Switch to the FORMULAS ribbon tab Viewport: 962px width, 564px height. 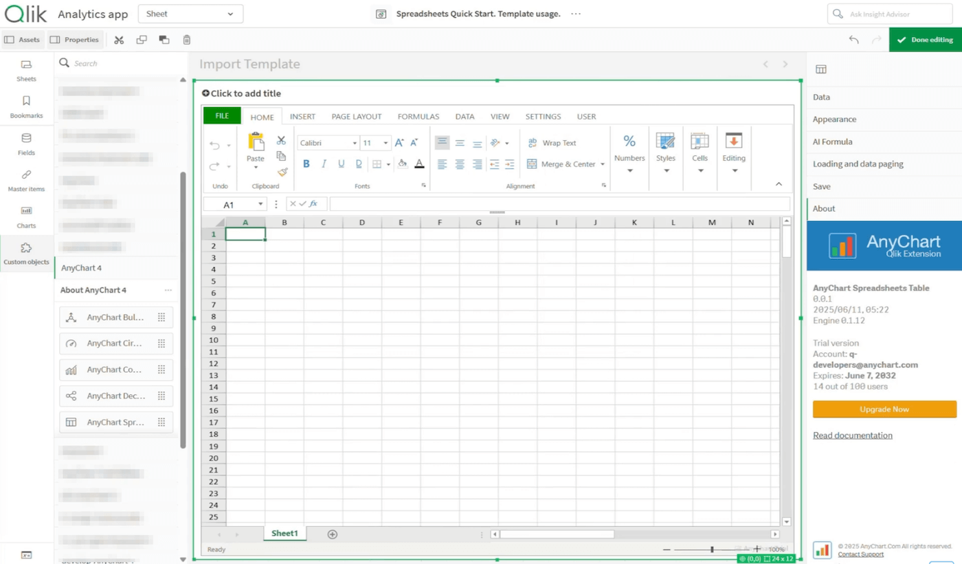(418, 117)
